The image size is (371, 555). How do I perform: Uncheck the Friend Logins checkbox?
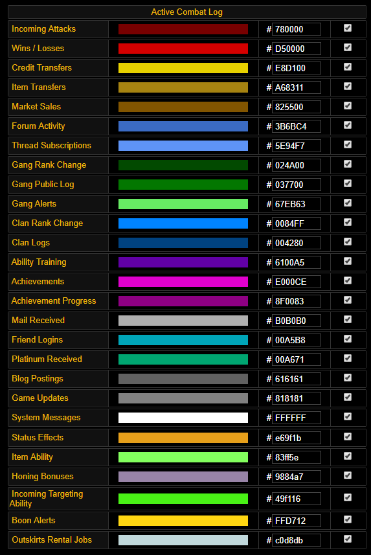click(x=348, y=339)
